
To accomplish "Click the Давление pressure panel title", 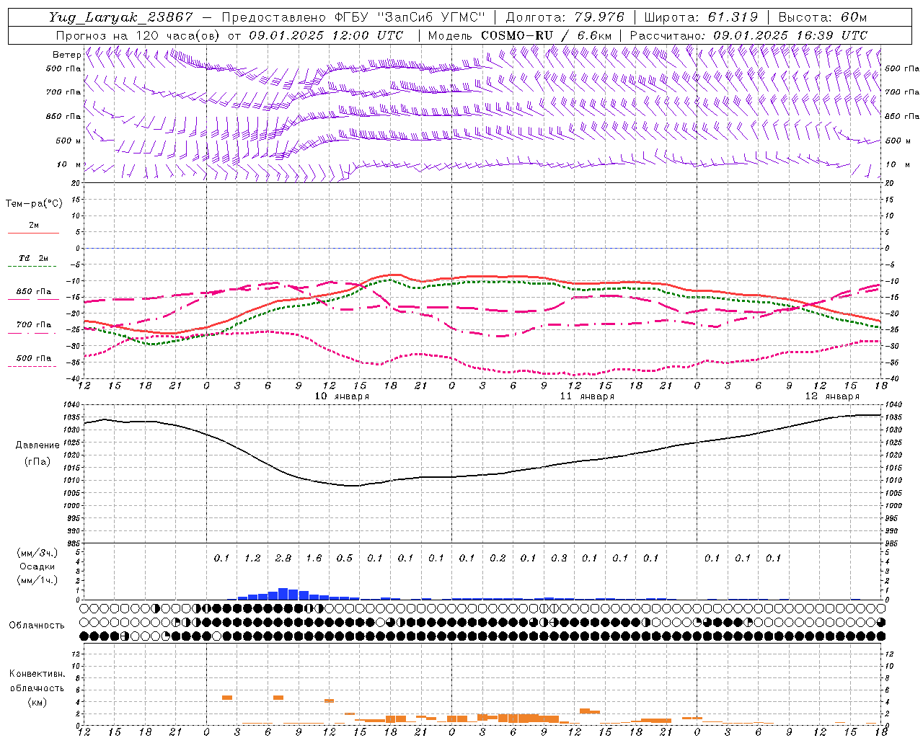I will pos(37,445).
